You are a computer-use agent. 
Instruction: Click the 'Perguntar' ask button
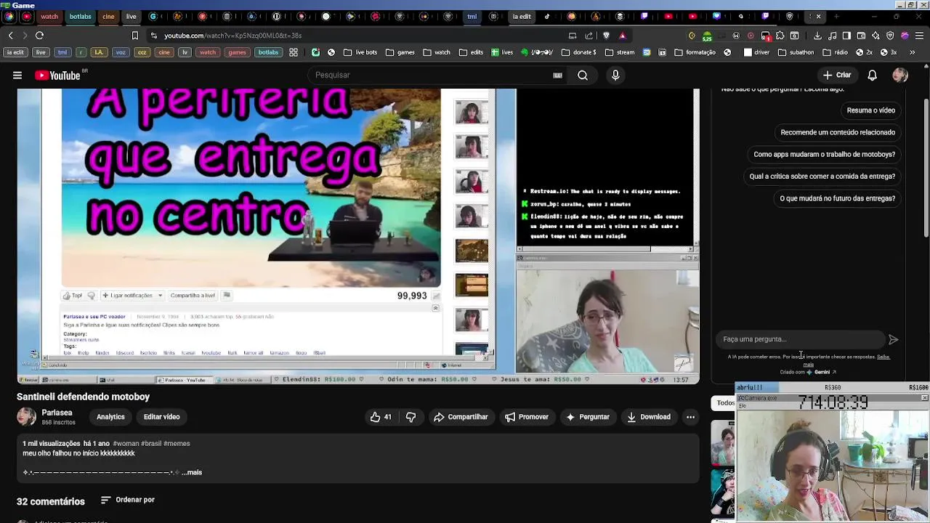click(x=588, y=417)
